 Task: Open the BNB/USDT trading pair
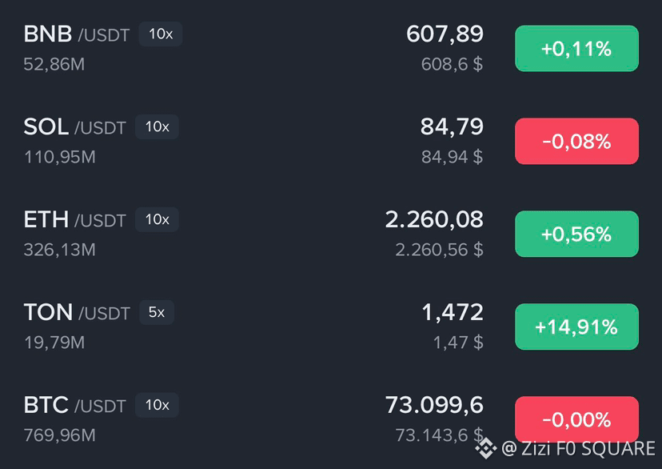pos(331,49)
